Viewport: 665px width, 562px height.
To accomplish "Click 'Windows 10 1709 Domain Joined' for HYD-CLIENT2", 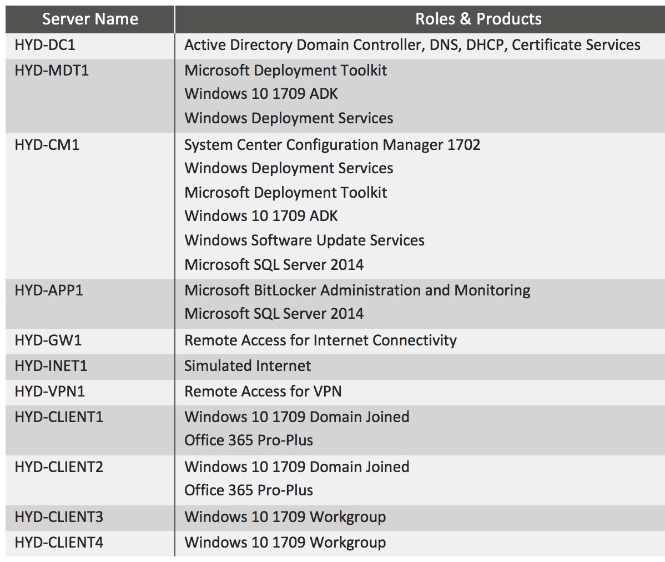I will pos(296,467).
